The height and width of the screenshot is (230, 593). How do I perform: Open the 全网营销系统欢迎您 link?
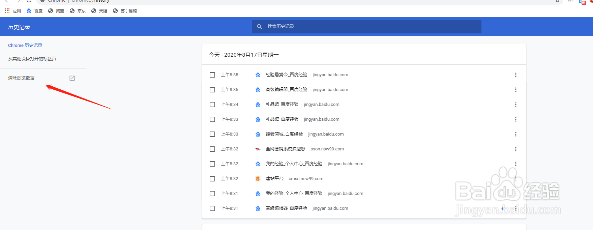[x=286, y=149]
